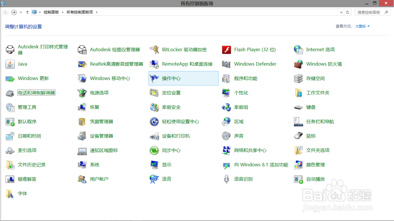Viewport: 394px width, 221px height.
Task: Click the Internet 选项 globe icon
Action: click(x=298, y=50)
